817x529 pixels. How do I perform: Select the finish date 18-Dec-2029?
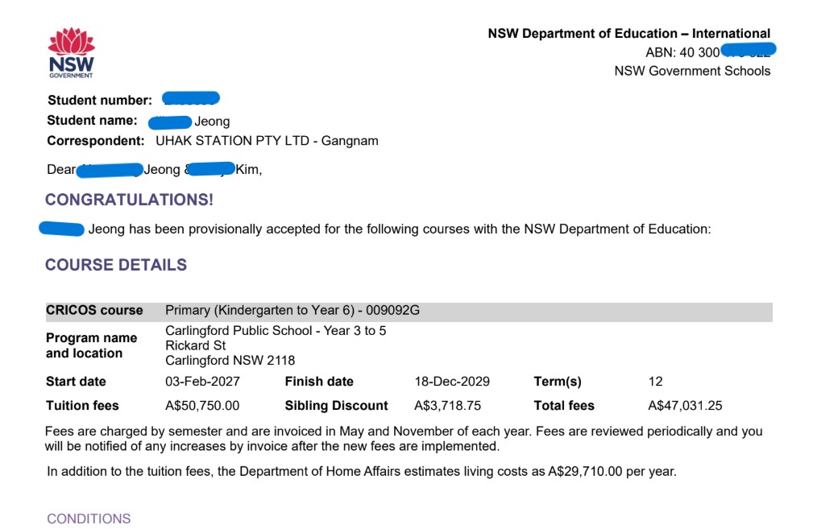pos(452,381)
